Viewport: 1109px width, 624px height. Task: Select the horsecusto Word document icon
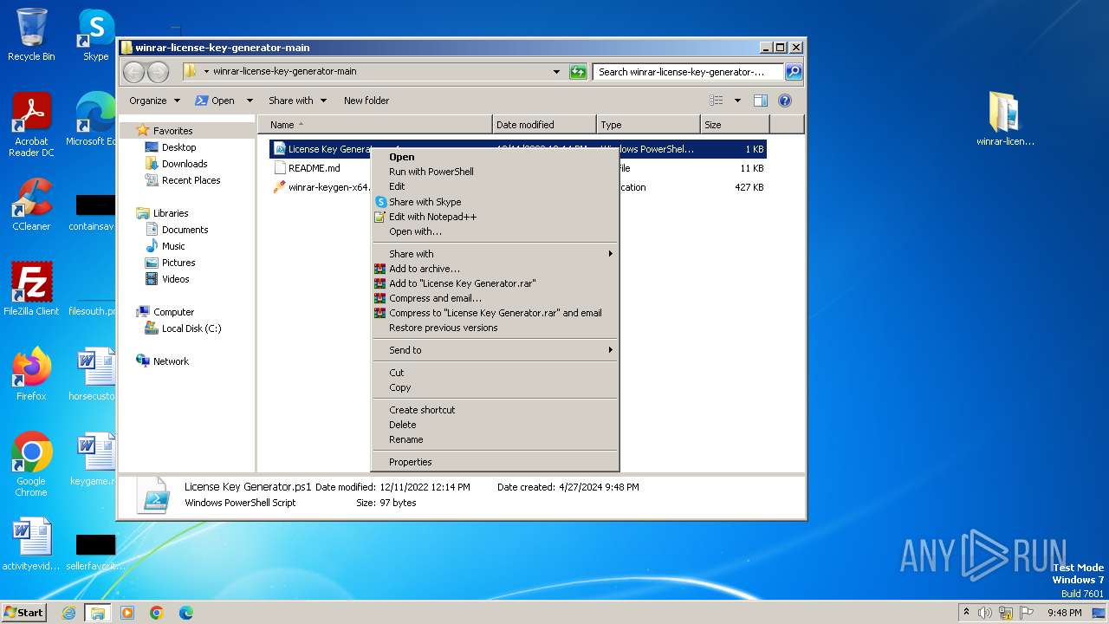point(93,374)
